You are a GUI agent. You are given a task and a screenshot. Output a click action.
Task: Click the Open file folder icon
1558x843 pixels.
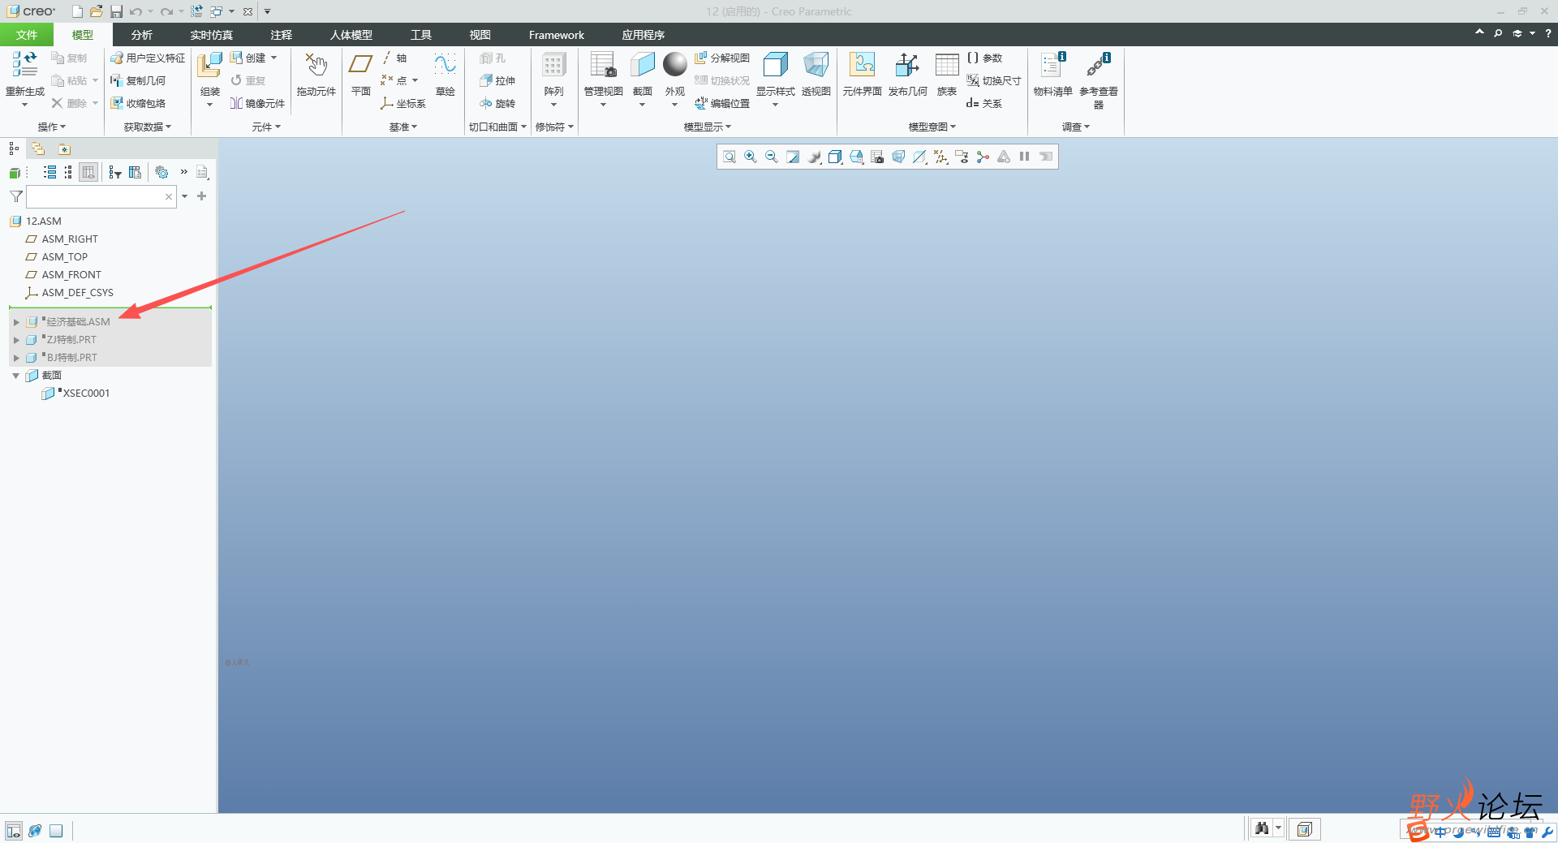[x=97, y=11]
